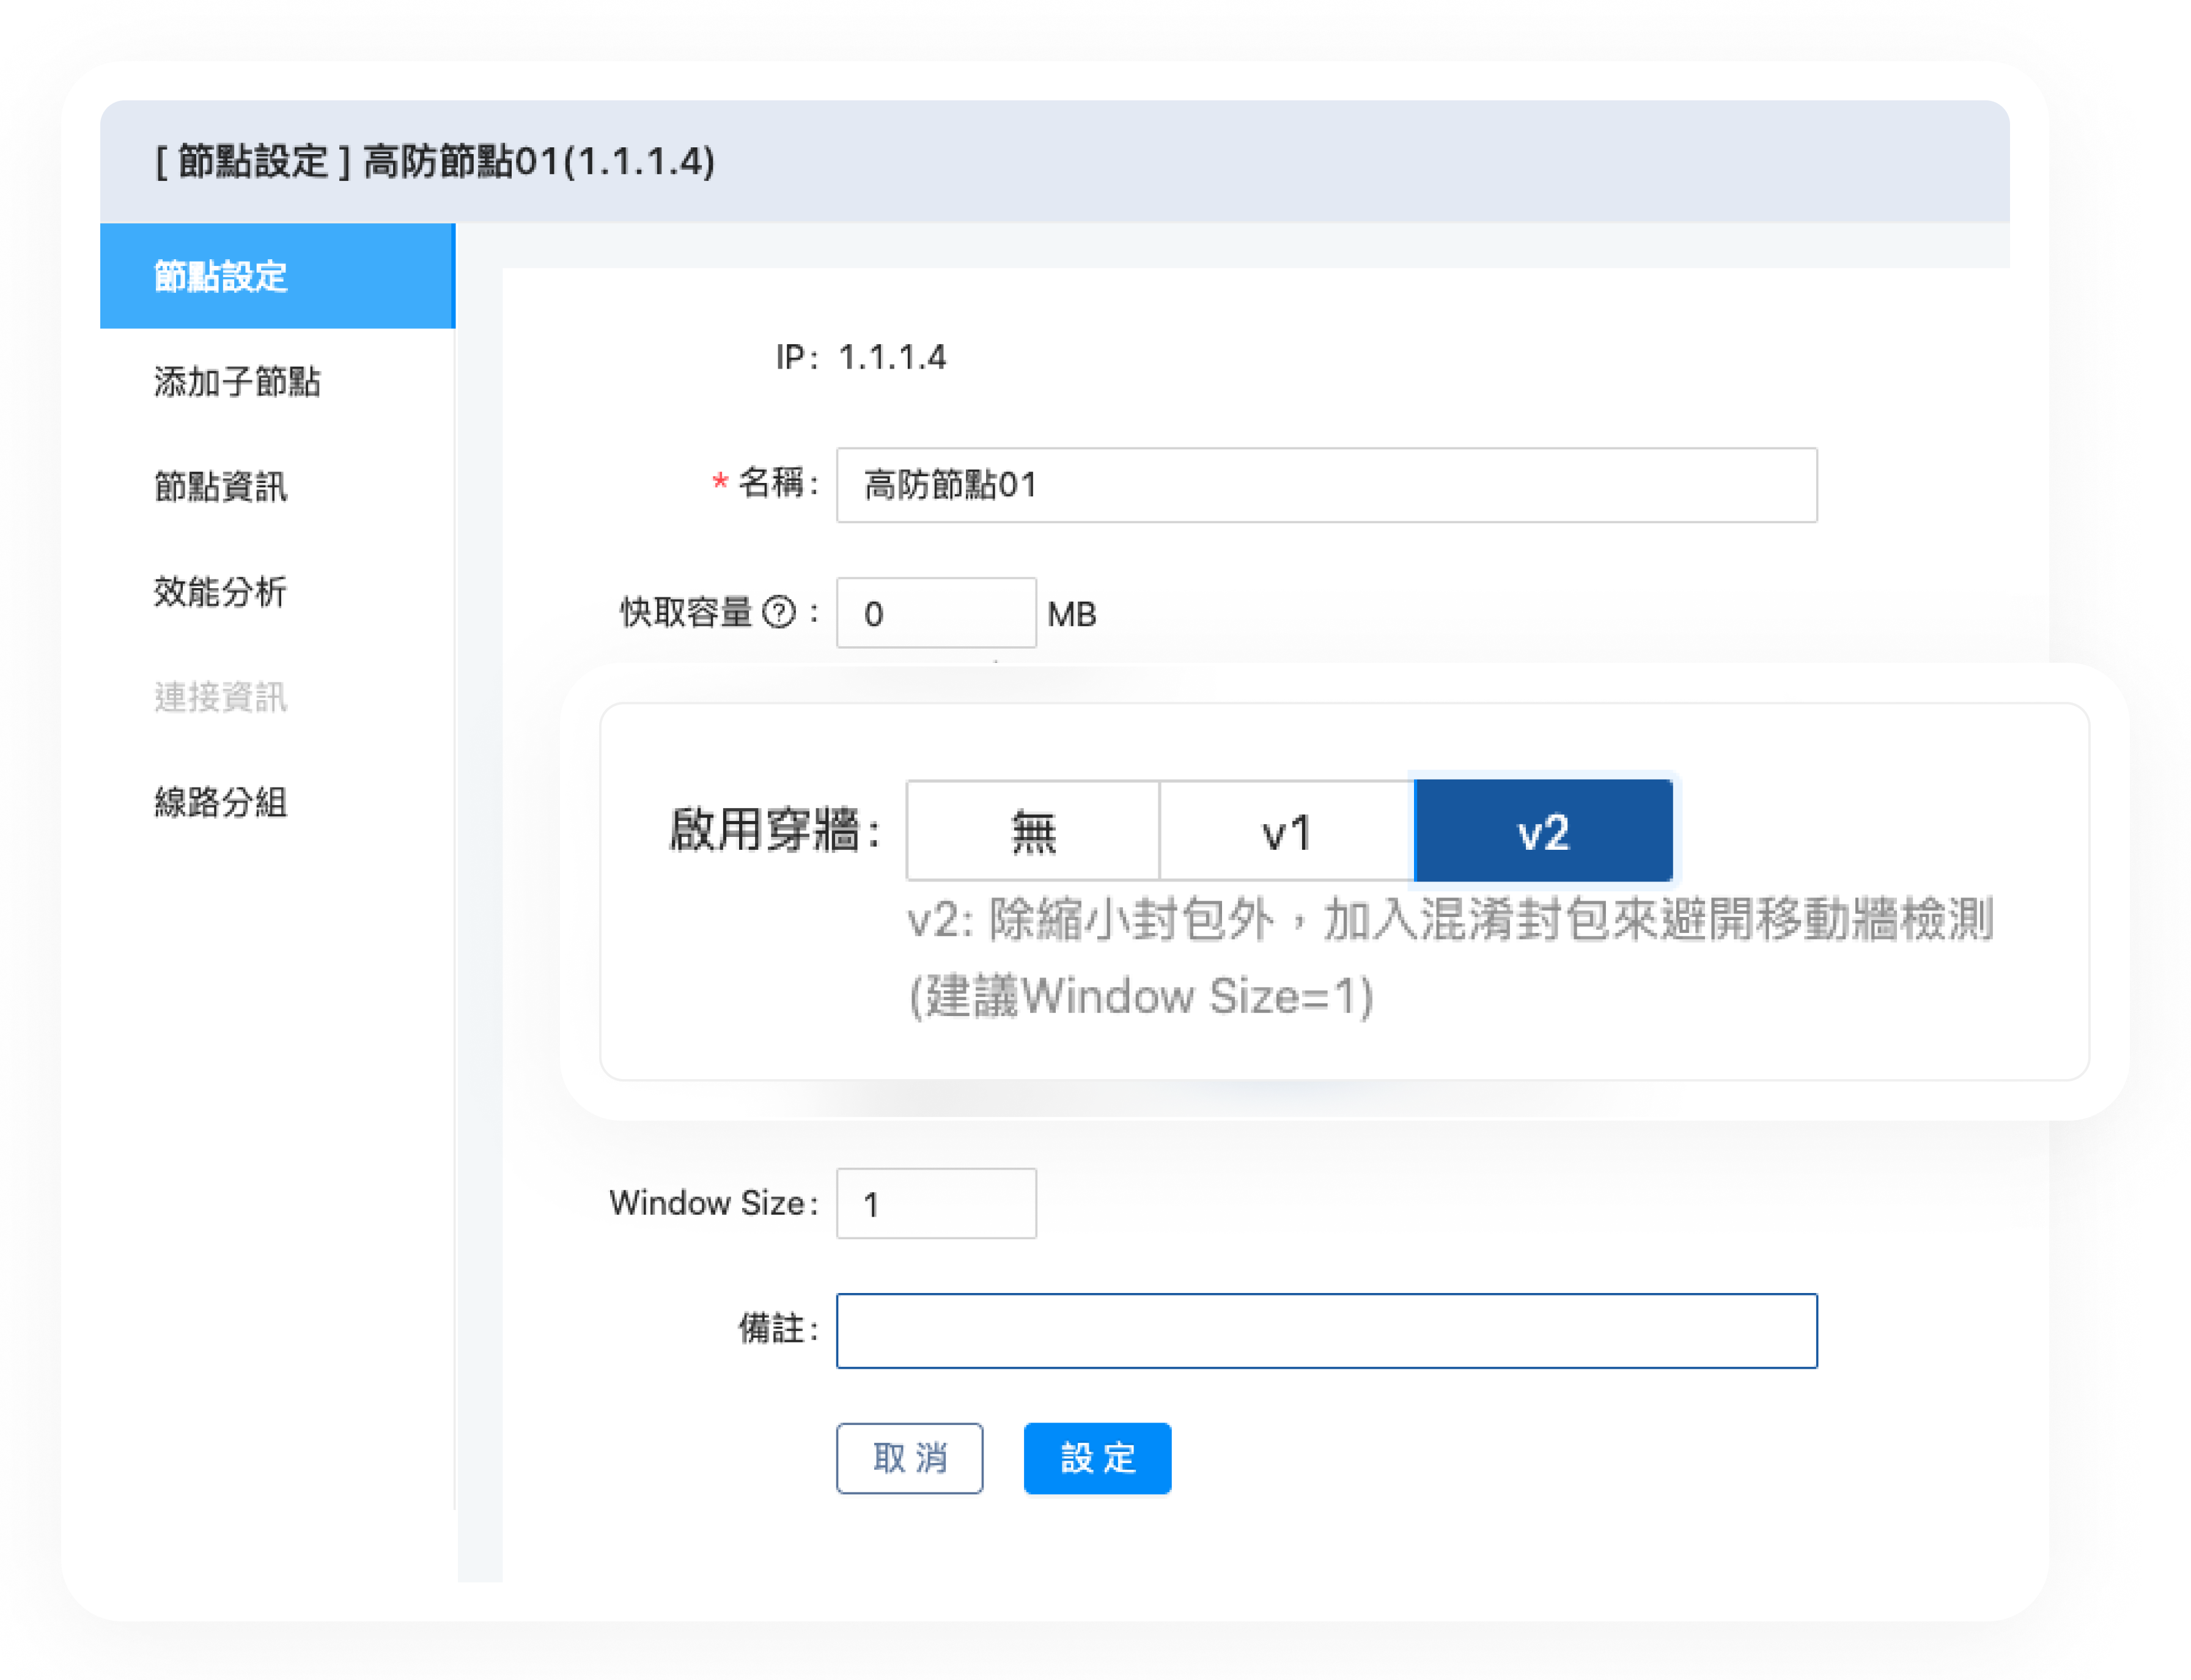Viewport: 2191px width, 1680px height.
Task: Focus the 備註 remarks text field
Action: [x=1326, y=1331]
